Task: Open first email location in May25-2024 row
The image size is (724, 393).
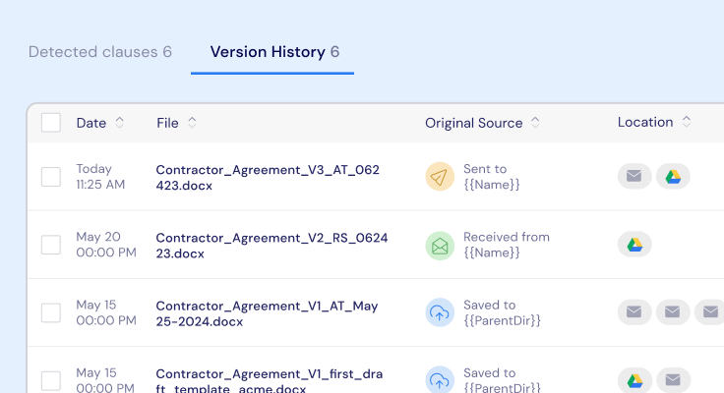Action: click(634, 312)
